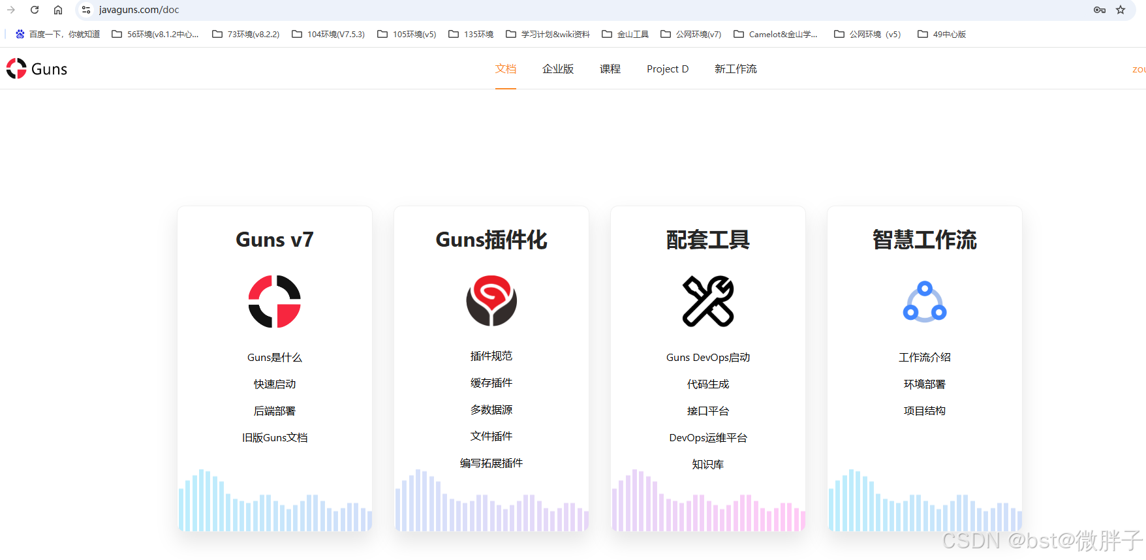
Task: Open the 代码生成 link
Action: [708, 384]
